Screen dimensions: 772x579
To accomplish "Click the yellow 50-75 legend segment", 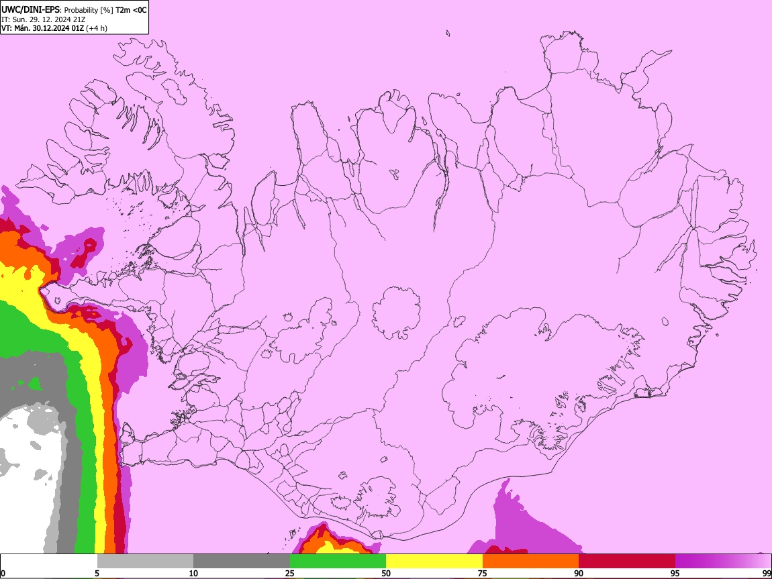I will (434, 562).
